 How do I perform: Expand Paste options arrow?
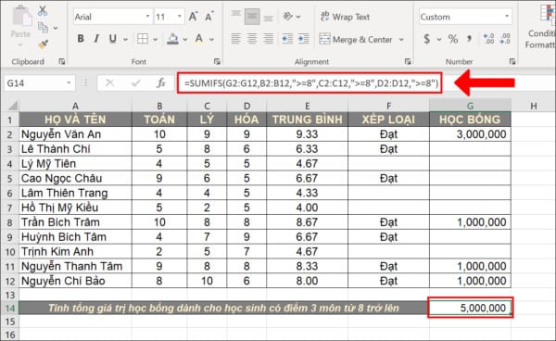pos(20,44)
